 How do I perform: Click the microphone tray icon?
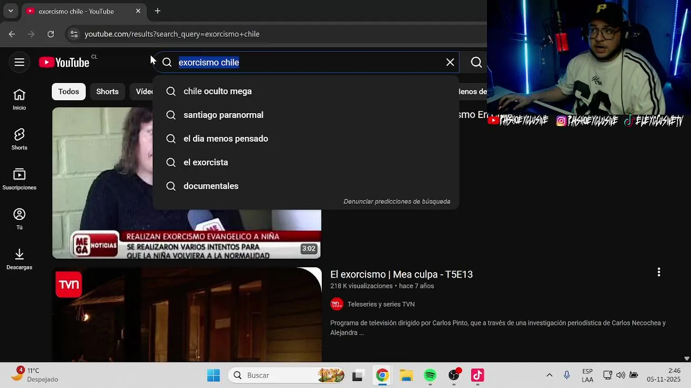pos(567,375)
